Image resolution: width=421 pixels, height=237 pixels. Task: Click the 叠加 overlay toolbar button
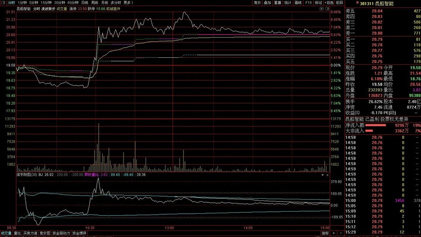[x=268, y=3]
